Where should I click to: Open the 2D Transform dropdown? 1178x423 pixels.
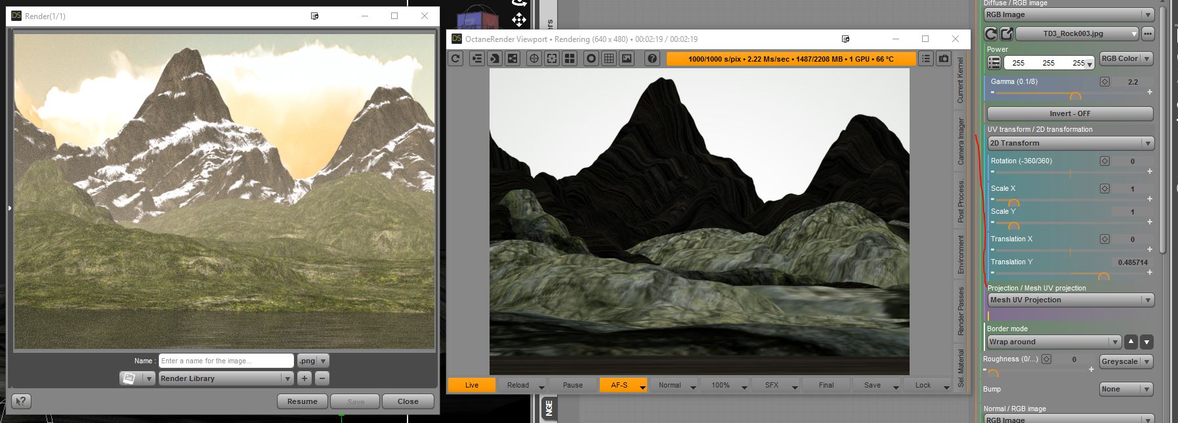point(1070,143)
